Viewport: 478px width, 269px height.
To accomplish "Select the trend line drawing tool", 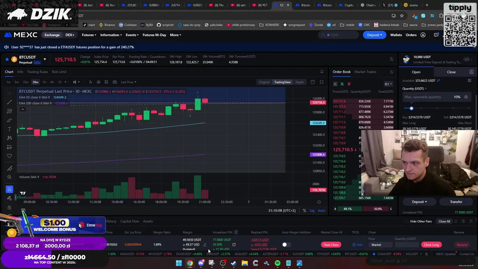I will [x=9, y=102].
